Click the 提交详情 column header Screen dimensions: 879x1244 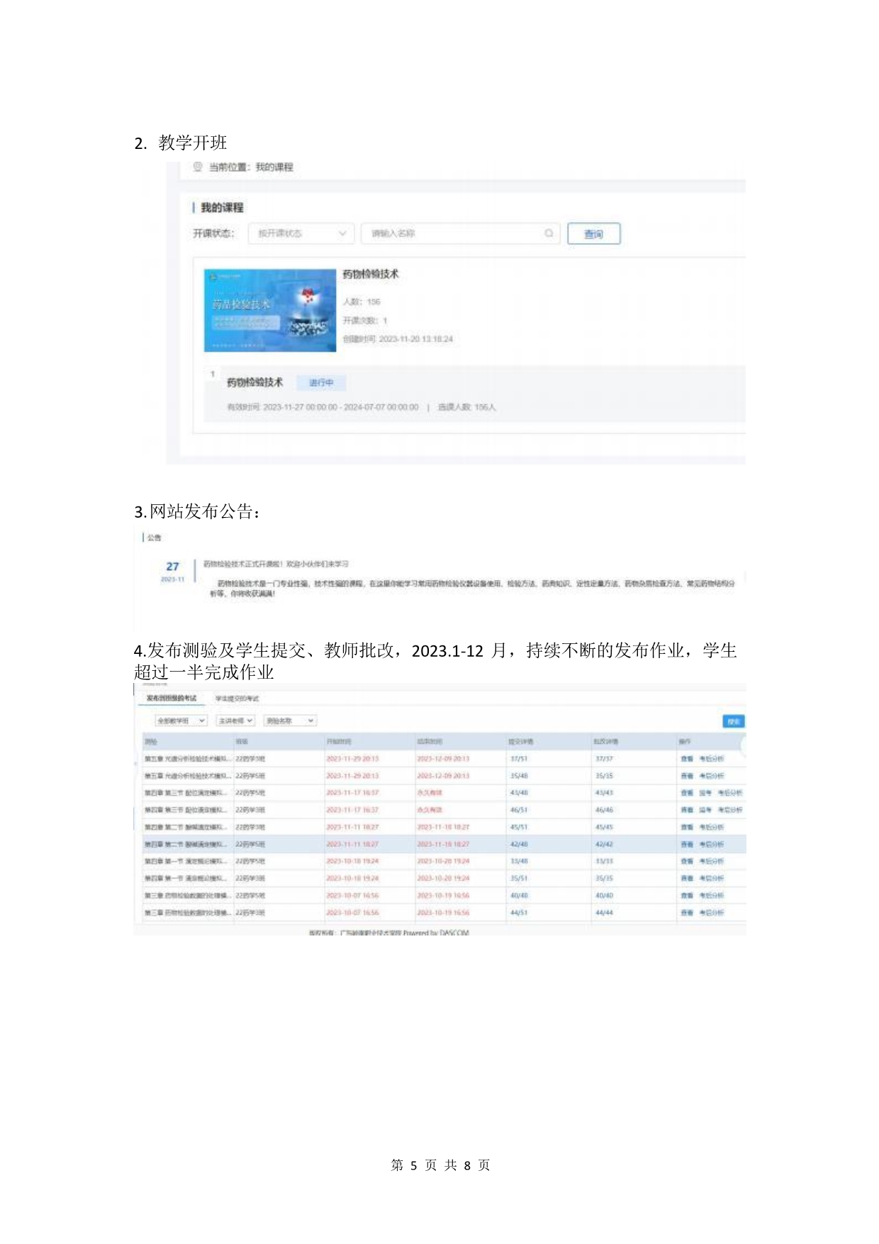point(521,742)
